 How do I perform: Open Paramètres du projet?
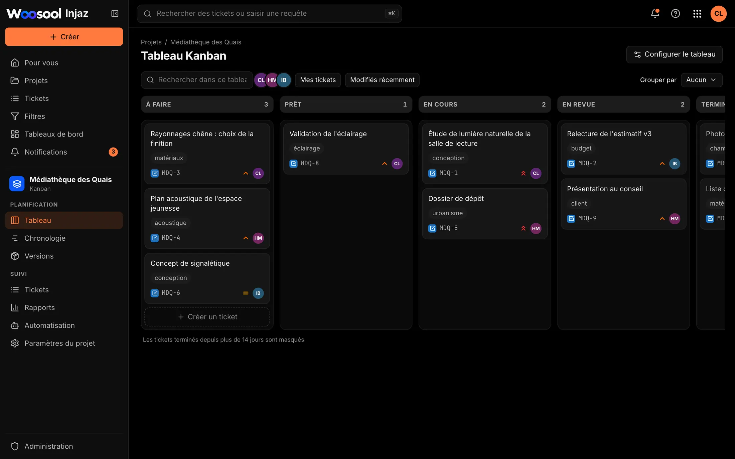[64, 343]
